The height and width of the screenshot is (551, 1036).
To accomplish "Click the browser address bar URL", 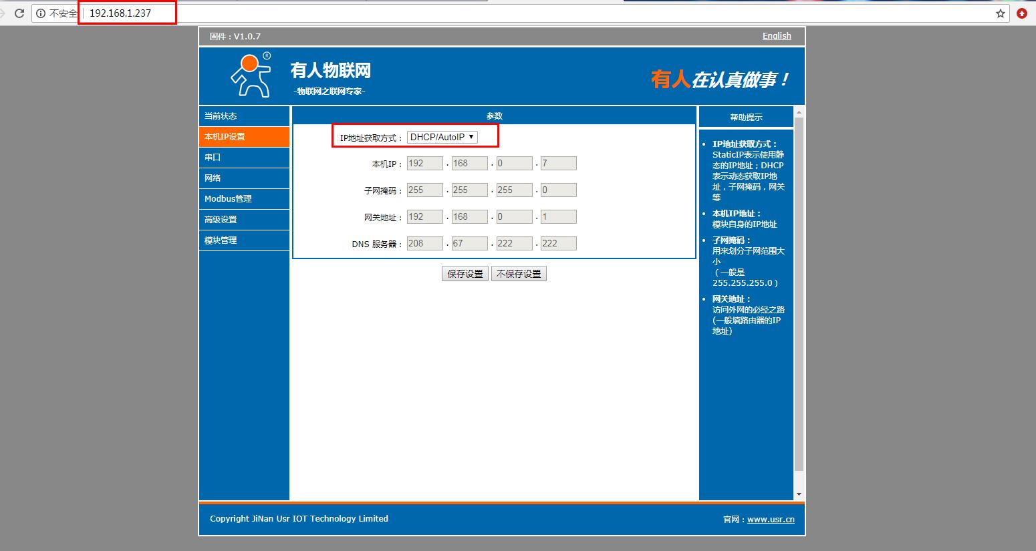I will click(120, 13).
